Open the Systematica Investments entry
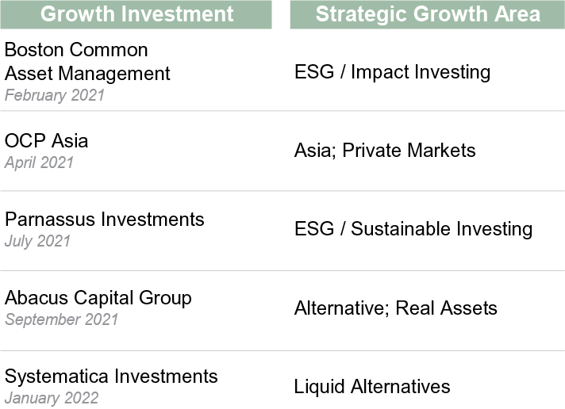Image resolution: width=565 pixels, height=409 pixels. coord(110,377)
